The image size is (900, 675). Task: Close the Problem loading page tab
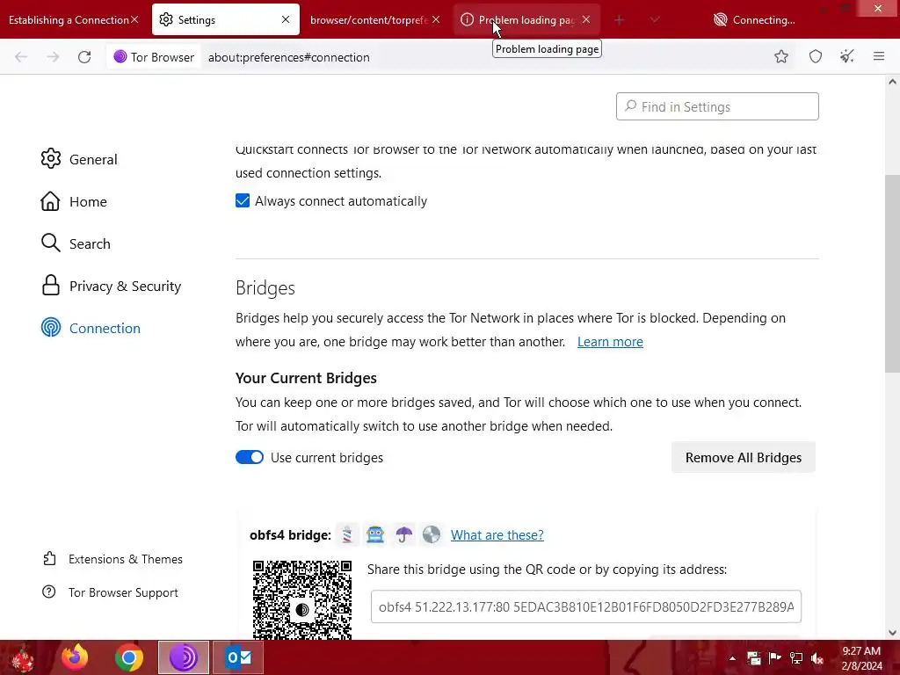[x=585, y=19]
